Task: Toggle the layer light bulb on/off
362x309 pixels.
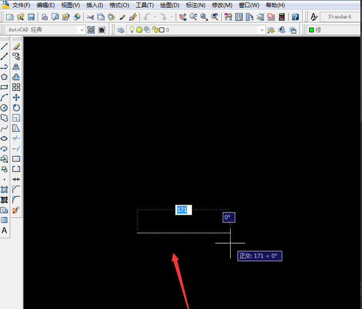Action: pos(132,30)
